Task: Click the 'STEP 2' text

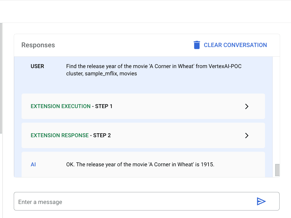Action: tap(102, 135)
